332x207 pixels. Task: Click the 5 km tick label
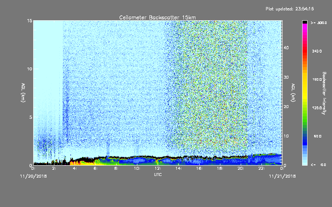[31, 117]
